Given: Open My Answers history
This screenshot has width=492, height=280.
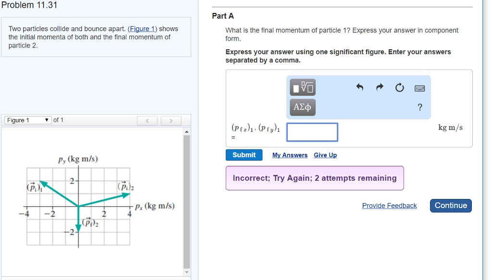Looking at the screenshot, I should [x=290, y=155].
